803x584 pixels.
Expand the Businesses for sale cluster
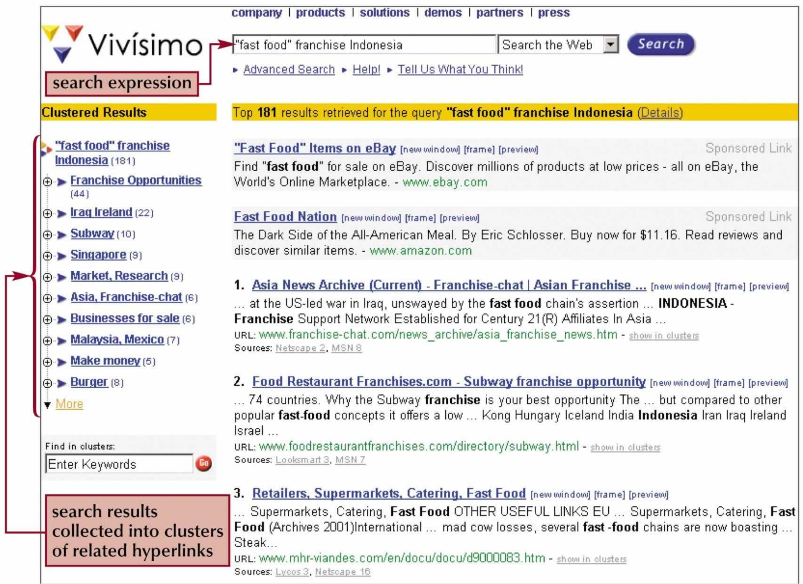click(x=48, y=320)
